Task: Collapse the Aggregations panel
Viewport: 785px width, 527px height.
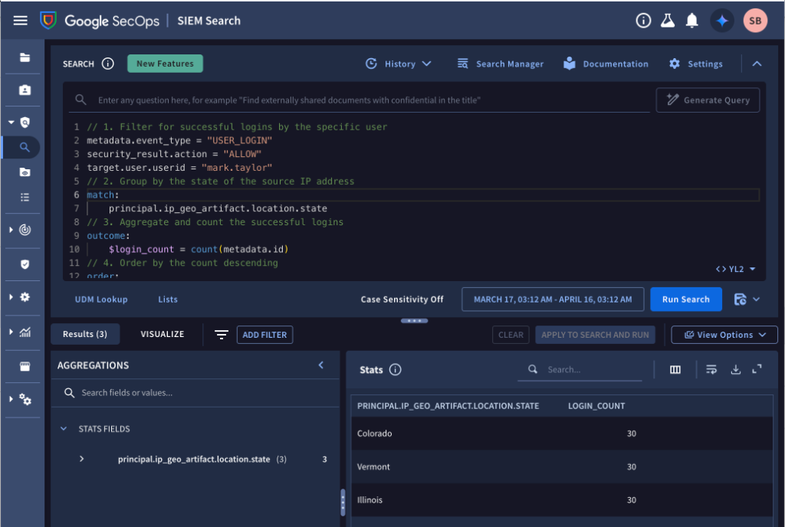Action: 321,365
